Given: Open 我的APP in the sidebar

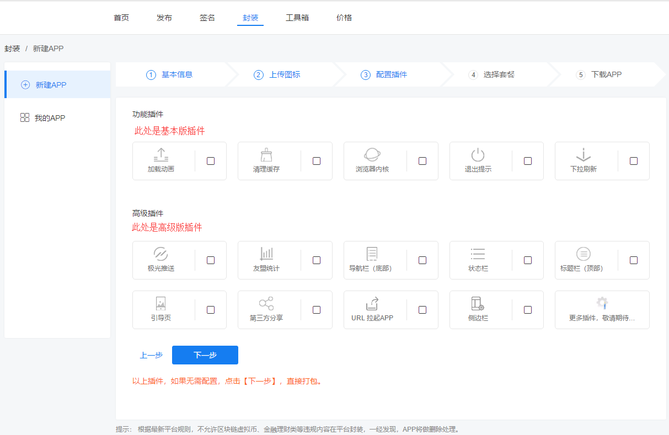Looking at the screenshot, I should pyautogui.click(x=50, y=118).
